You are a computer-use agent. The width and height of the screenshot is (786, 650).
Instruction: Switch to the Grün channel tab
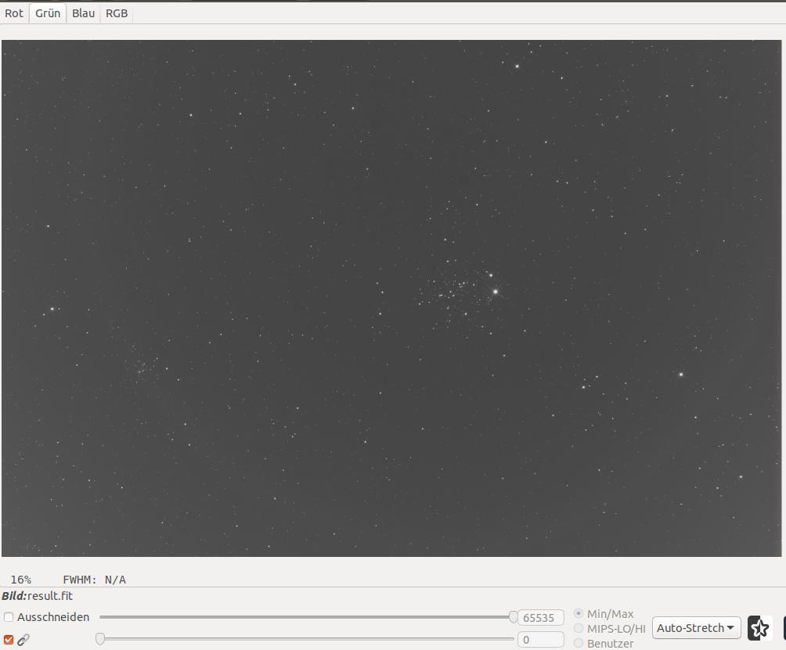click(48, 13)
